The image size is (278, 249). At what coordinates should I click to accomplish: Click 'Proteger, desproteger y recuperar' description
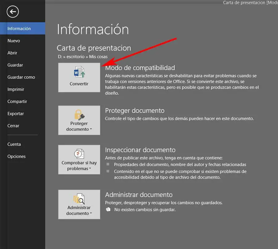click(164, 203)
